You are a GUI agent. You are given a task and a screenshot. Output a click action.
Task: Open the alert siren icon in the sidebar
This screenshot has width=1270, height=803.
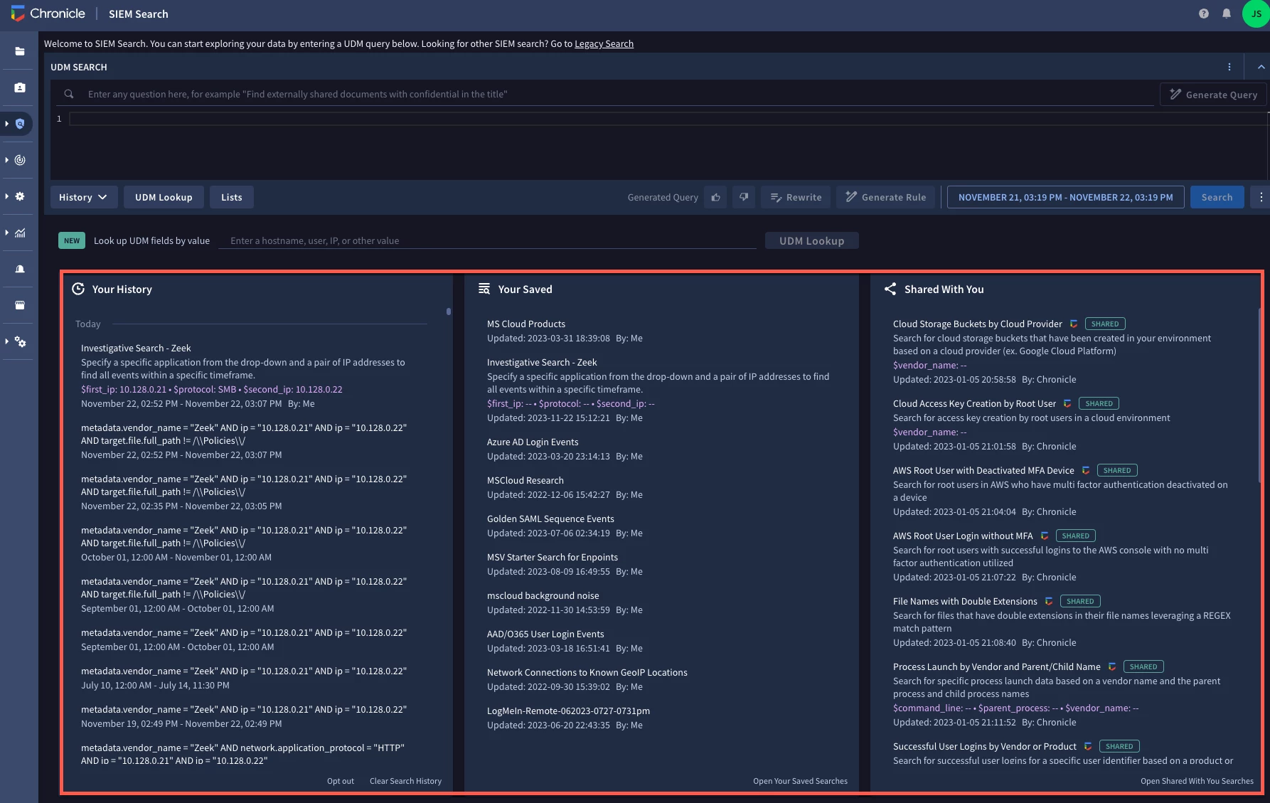pyautogui.click(x=20, y=269)
